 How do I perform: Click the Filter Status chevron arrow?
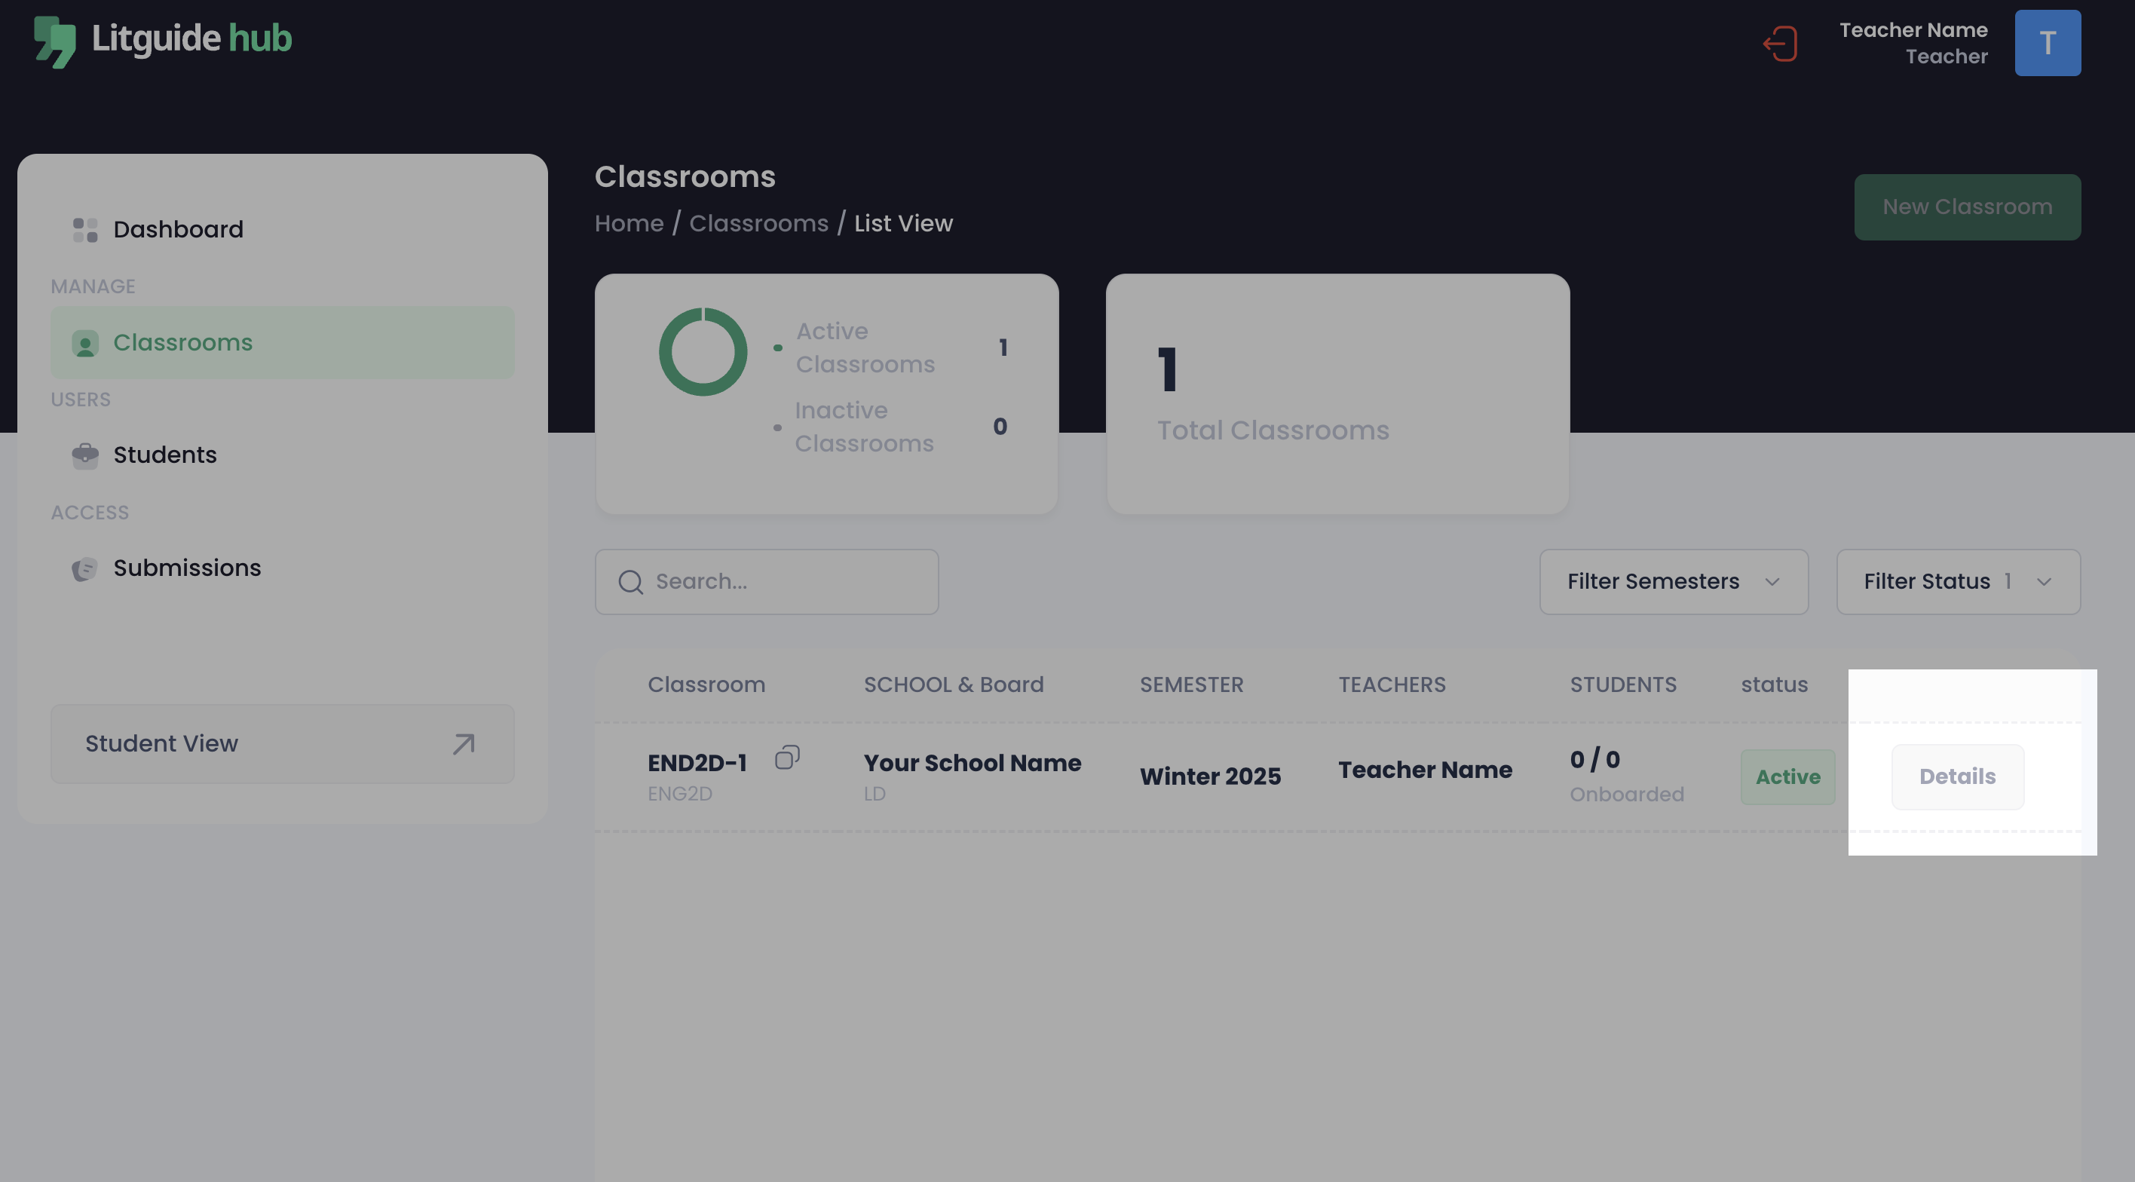point(2044,582)
